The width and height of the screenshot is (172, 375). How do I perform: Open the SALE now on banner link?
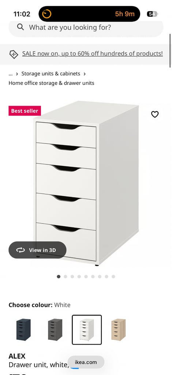click(x=93, y=53)
